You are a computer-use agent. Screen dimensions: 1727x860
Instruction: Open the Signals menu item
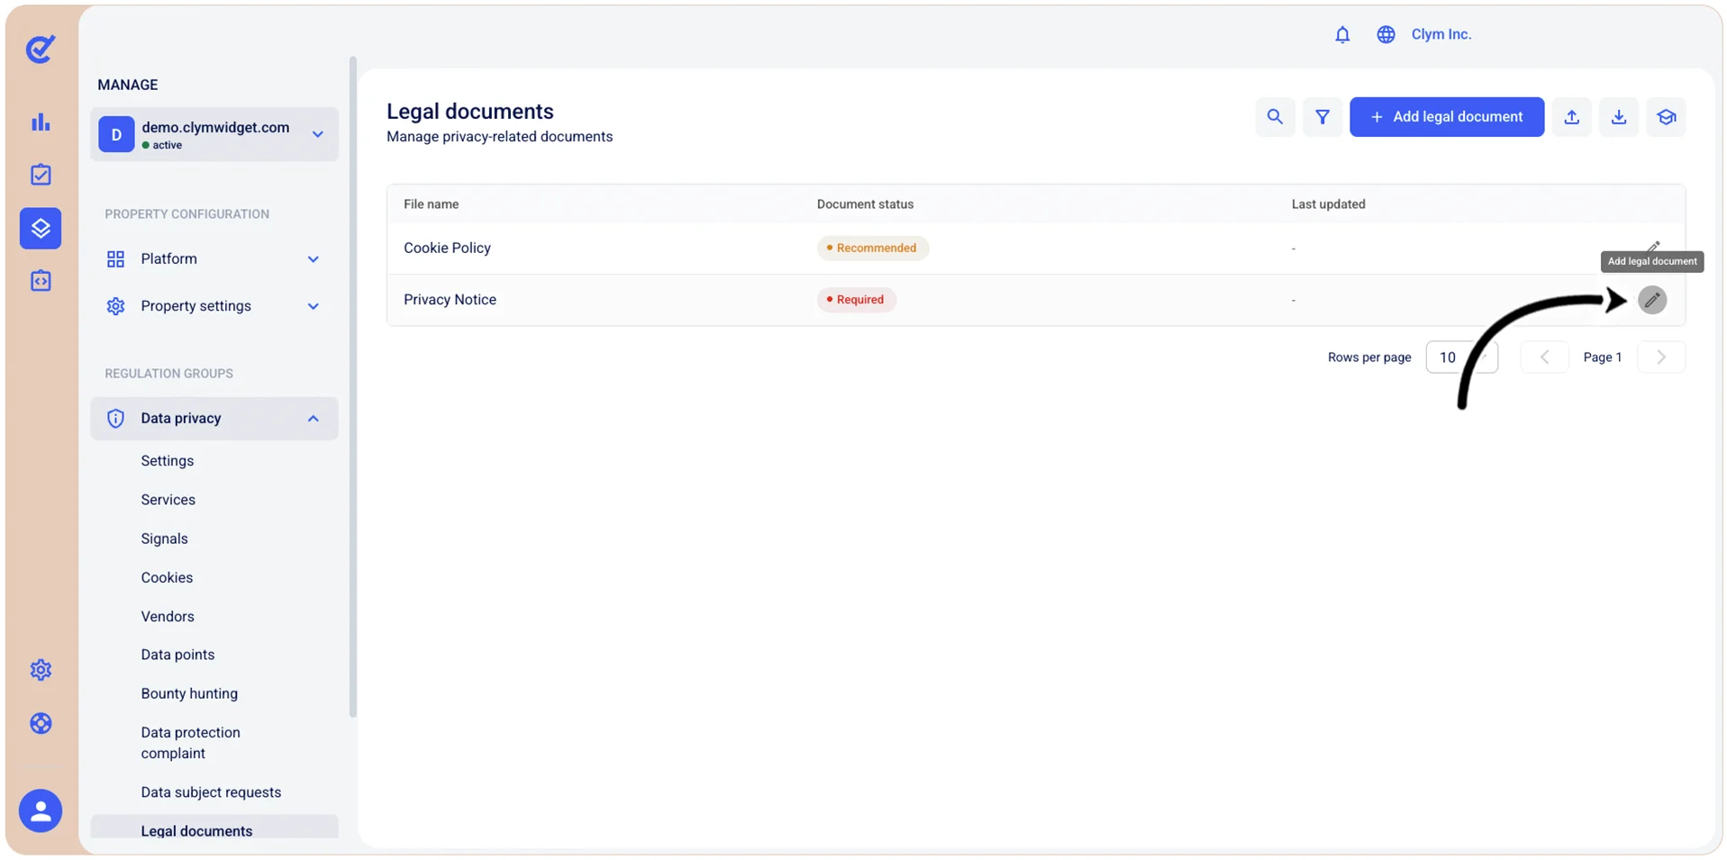[x=165, y=539]
